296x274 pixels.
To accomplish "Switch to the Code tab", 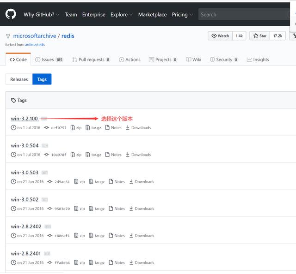I will (x=18, y=60).
